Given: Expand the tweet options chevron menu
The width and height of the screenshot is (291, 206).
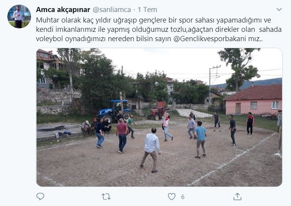Looking at the screenshot, I should pyautogui.click(x=279, y=9).
